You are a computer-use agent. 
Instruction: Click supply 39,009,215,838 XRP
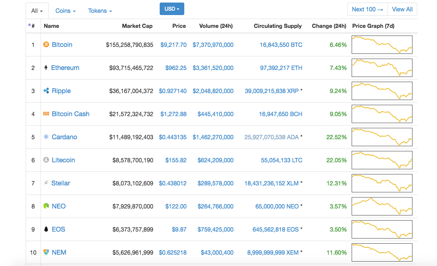click(x=272, y=91)
